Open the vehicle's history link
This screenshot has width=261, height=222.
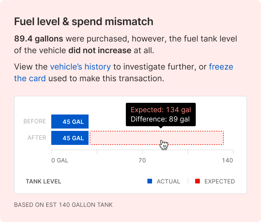point(80,67)
